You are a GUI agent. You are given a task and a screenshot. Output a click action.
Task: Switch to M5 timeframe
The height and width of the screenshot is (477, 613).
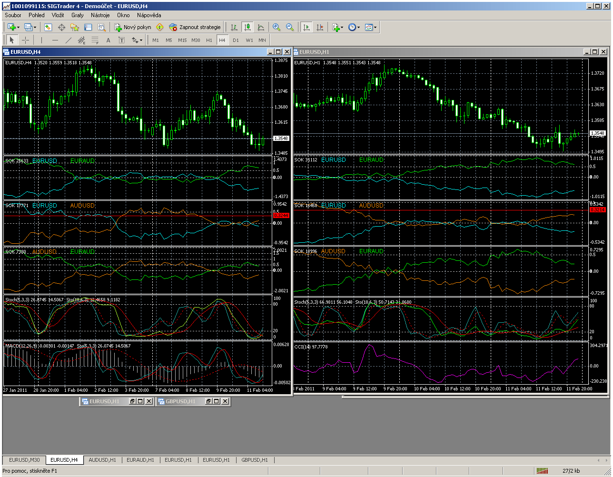(169, 40)
